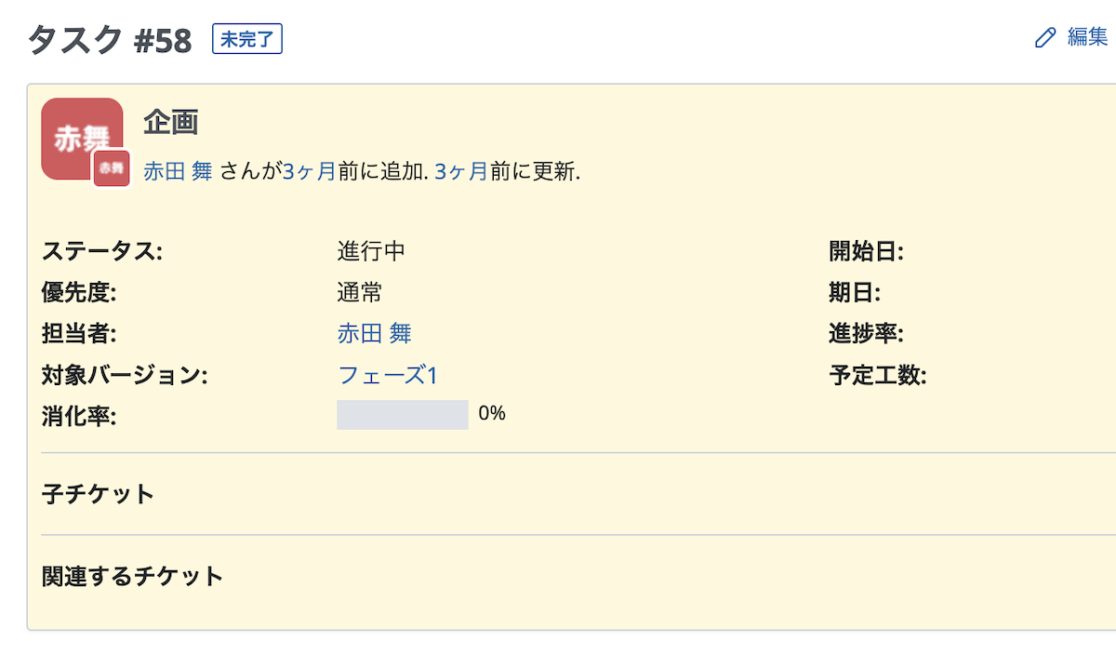Click the タスク #58 page heading
Screen dimensions: 1116x654
[110, 40]
